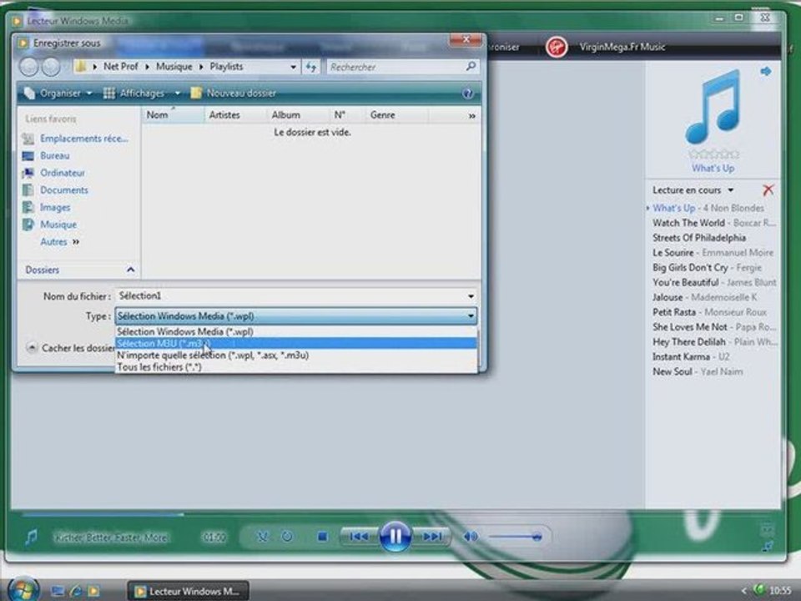Collapse folders with Cacher les dossiers toggle
The height and width of the screenshot is (601, 801).
pos(71,348)
